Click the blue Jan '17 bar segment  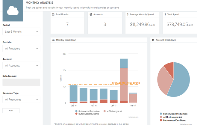point(114,95)
